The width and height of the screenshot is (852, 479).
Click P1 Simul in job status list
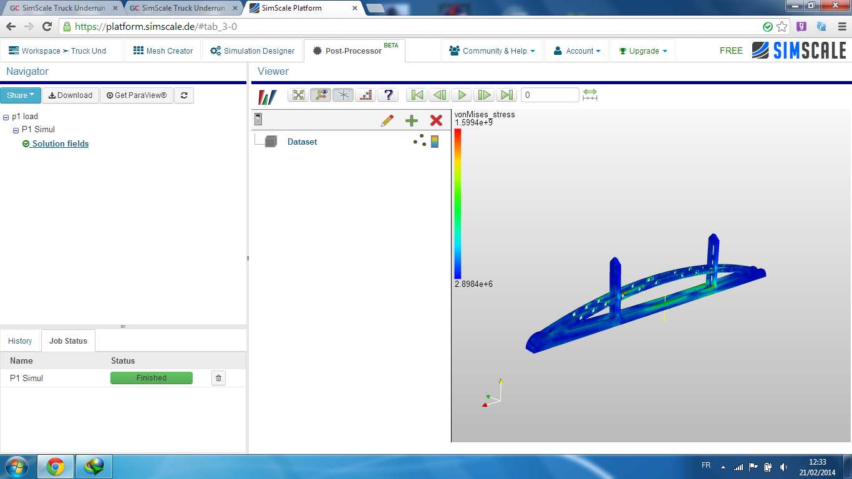26,378
